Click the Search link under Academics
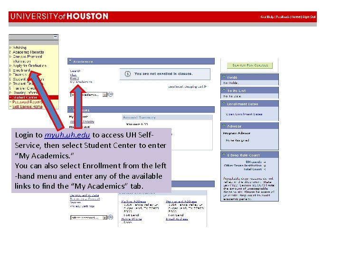The height and width of the screenshot is (256, 342). point(75,71)
